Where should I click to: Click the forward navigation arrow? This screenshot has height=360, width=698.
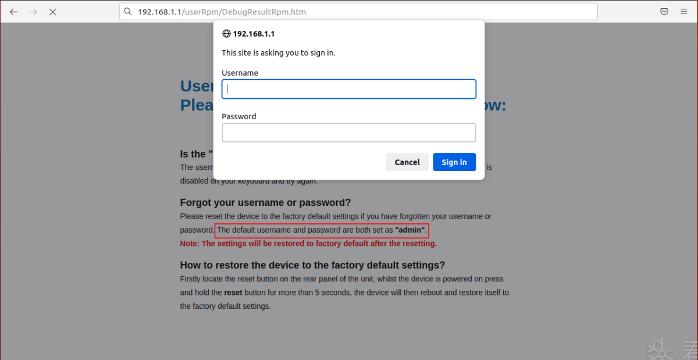pyautogui.click(x=33, y=12)
